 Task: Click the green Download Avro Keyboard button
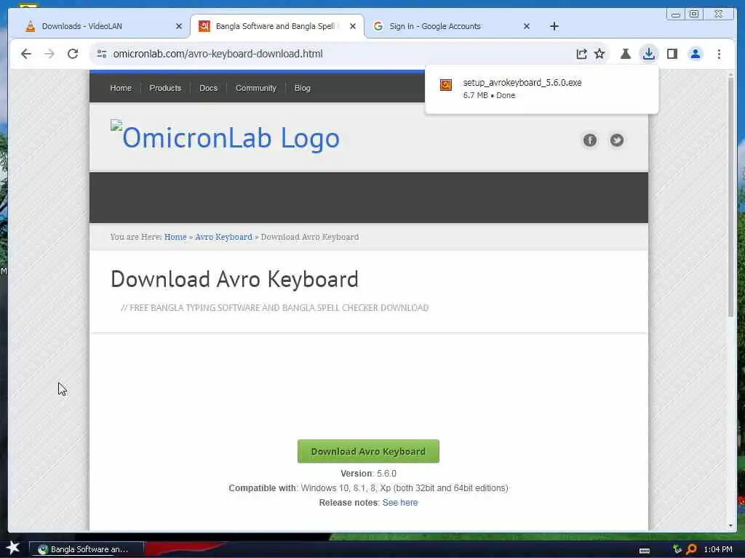click(x=368, y=451)
